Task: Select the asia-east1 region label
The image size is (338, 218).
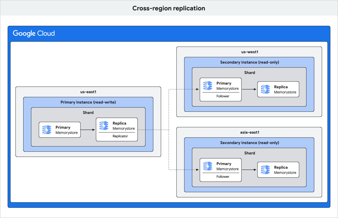Action: [x=249, y=132]
